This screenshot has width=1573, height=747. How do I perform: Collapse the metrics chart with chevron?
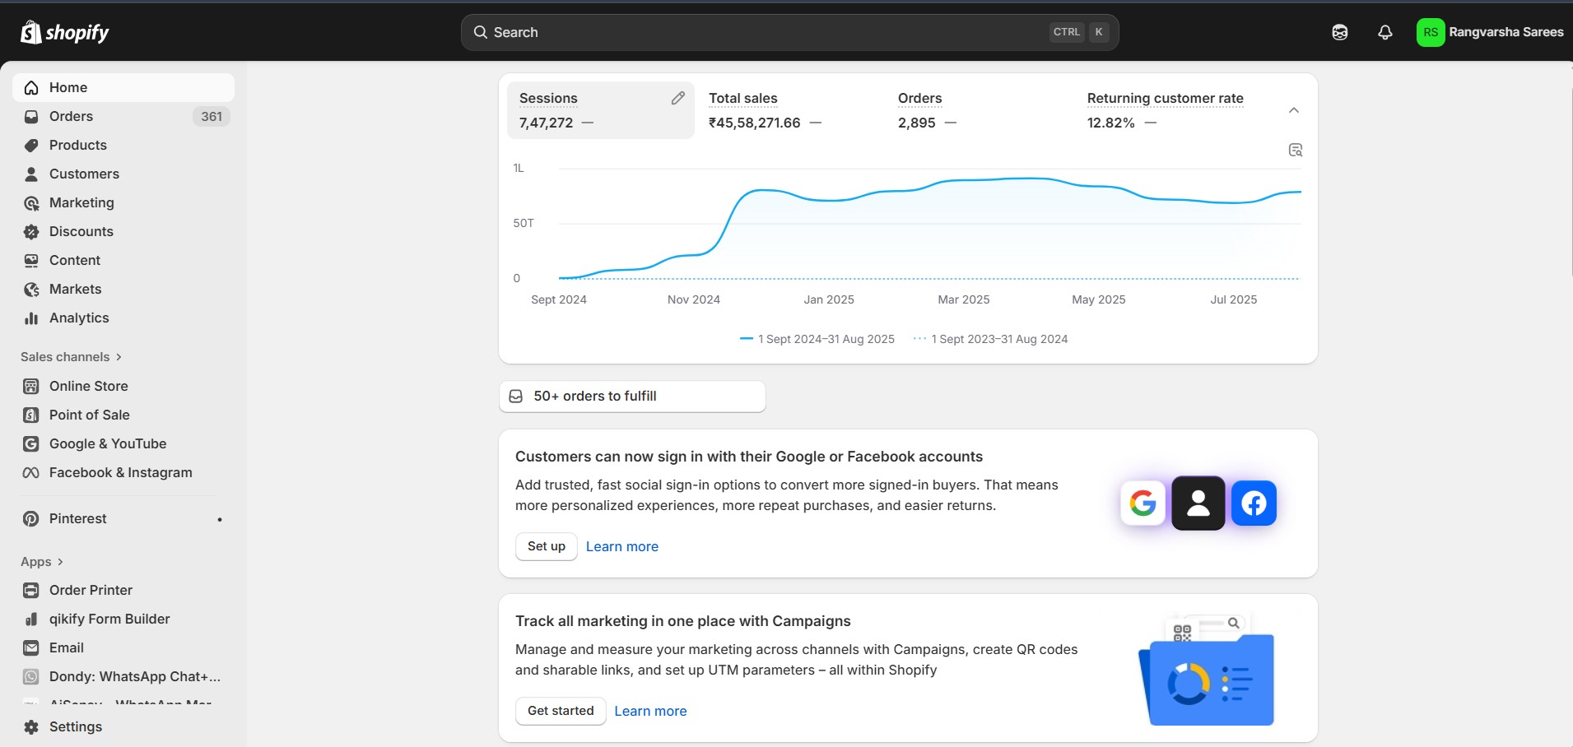pos(1294,110)
